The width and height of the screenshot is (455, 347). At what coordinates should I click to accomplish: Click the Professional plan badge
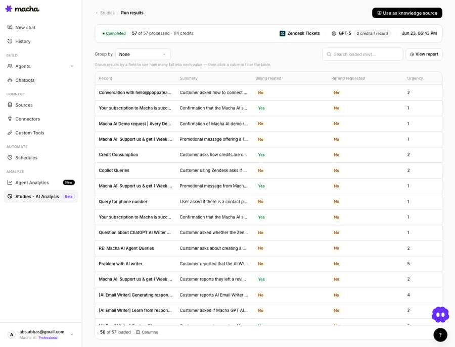(x=48, y=338)
